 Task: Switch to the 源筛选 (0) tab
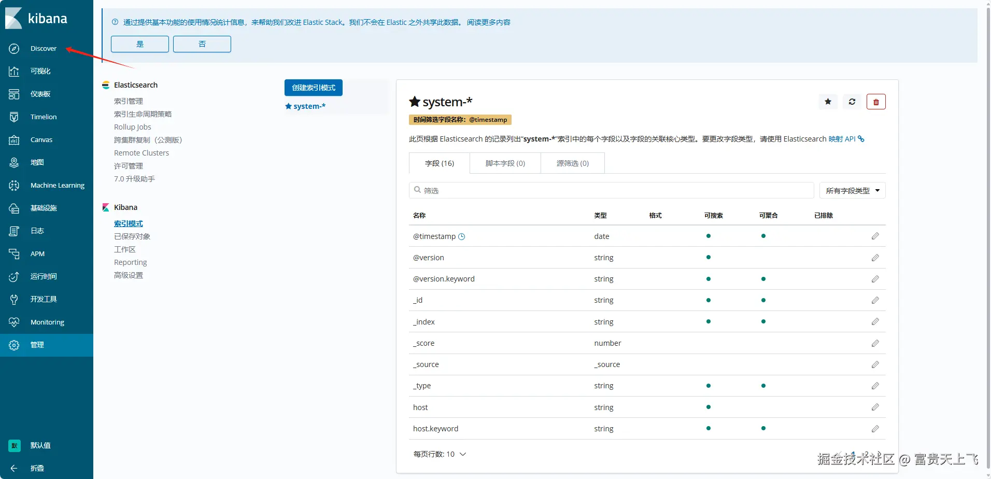coord(573,163)
